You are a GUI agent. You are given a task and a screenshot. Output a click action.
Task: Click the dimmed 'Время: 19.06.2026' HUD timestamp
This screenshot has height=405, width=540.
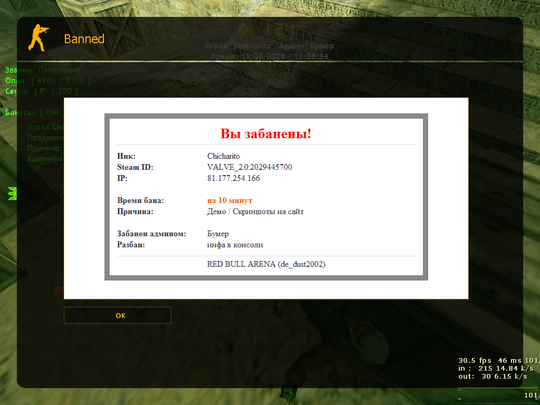(x=269, y=56)
